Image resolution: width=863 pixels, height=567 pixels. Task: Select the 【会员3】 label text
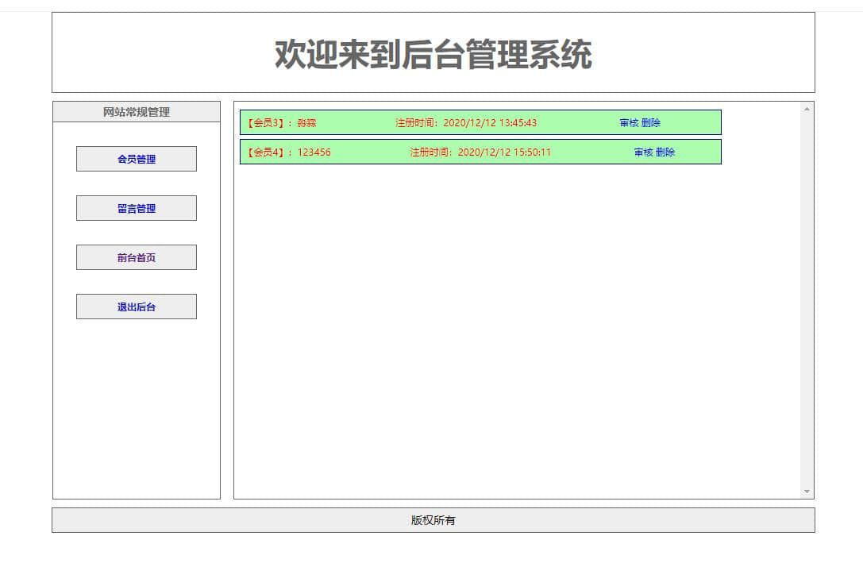(265, 123)
